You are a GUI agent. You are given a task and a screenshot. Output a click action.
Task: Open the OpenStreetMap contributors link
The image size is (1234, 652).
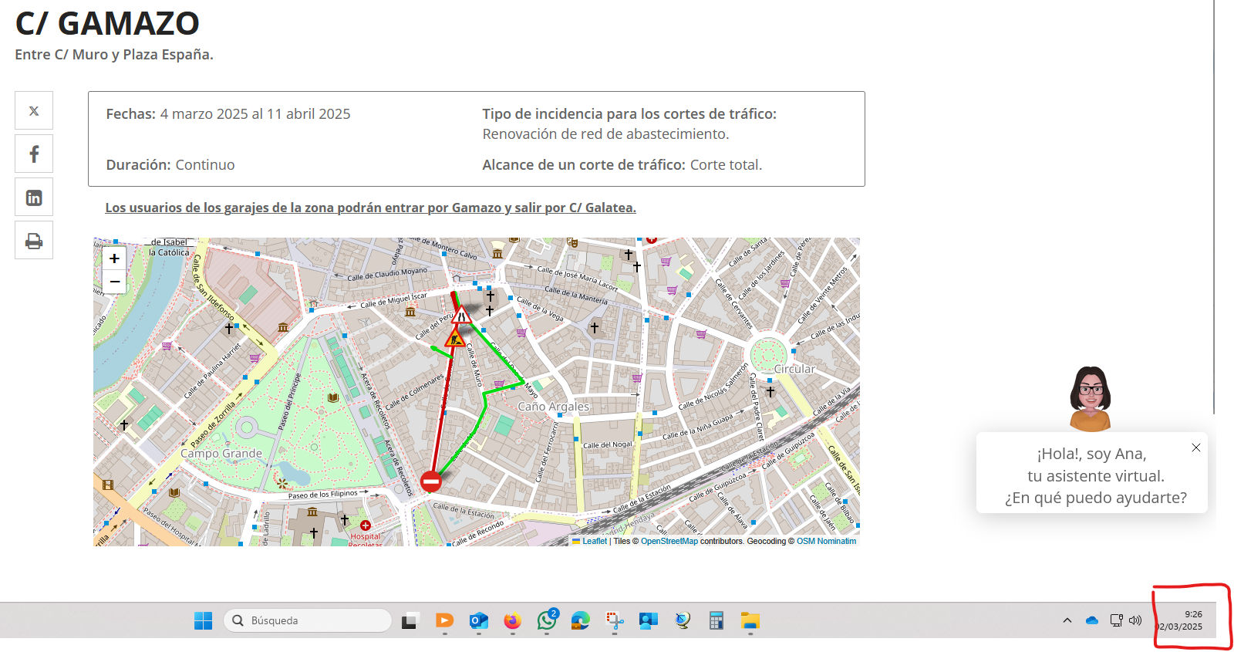pos(669,541)
